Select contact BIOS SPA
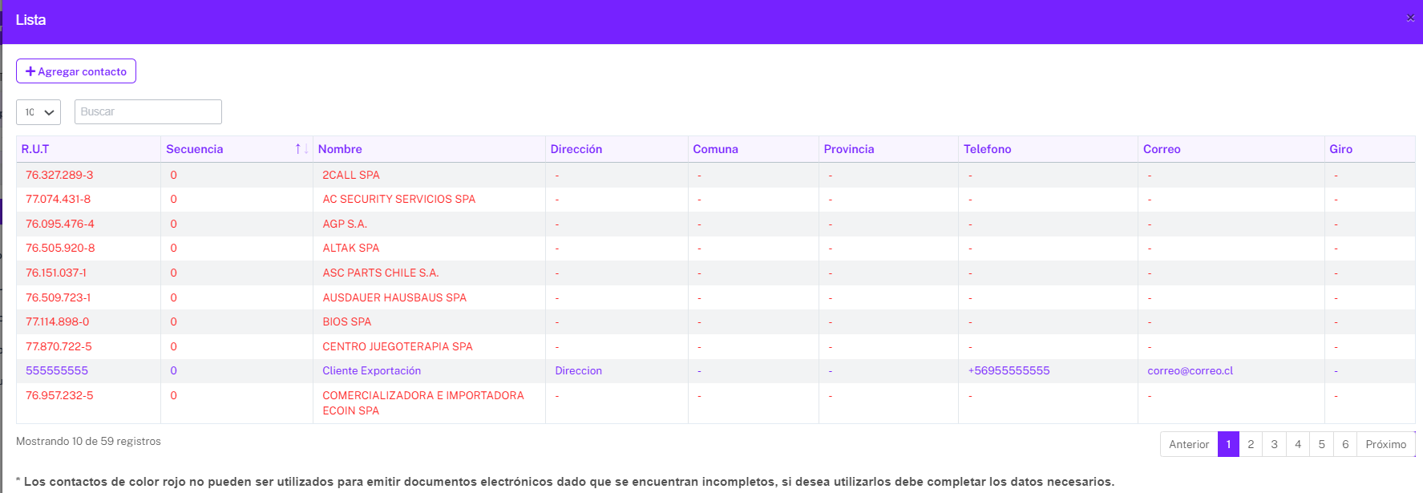The height and width of the screenshot is (493, 1423). click(x=347, y=321)
